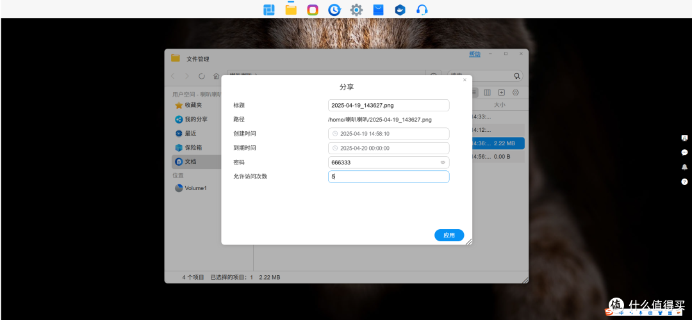Click the 允许访问次数 input field
The width and height of the screenshot is (692, 320).
(389, 177)
